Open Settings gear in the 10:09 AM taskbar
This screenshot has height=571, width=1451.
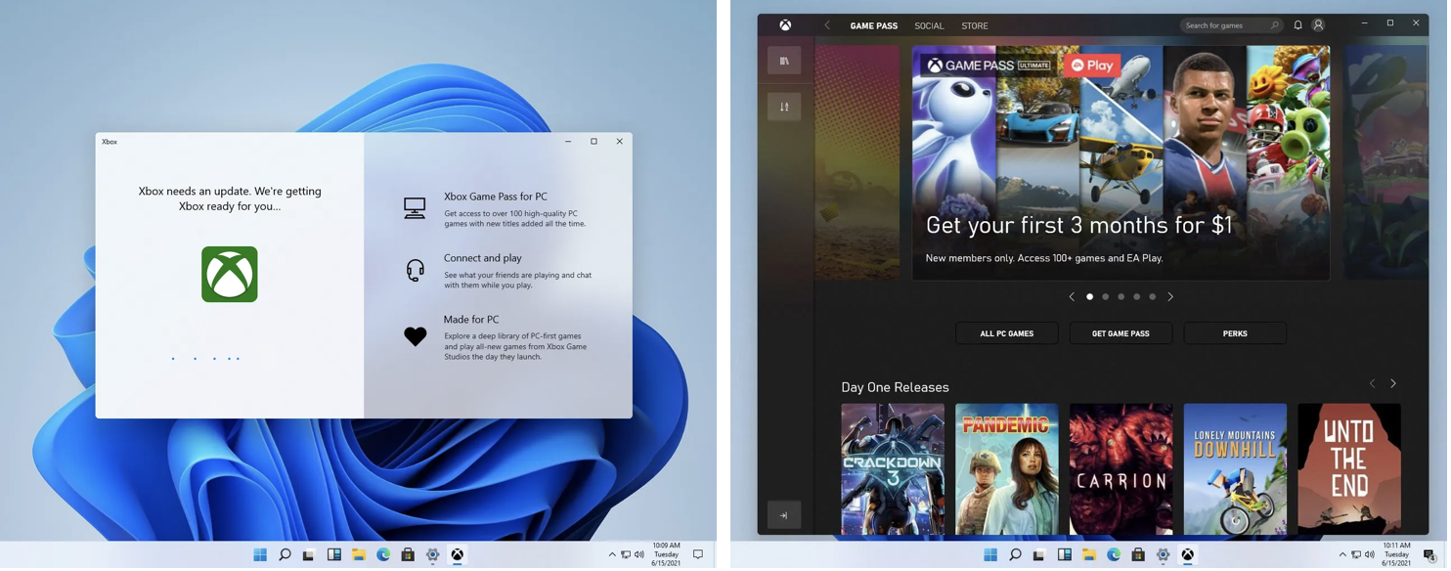(434, 556)
